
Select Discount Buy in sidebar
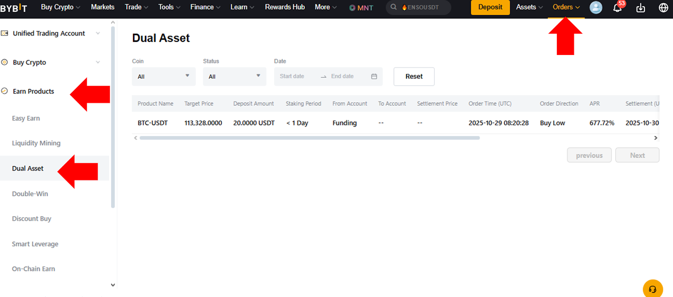pyautogui.click(x=32, y=219)
